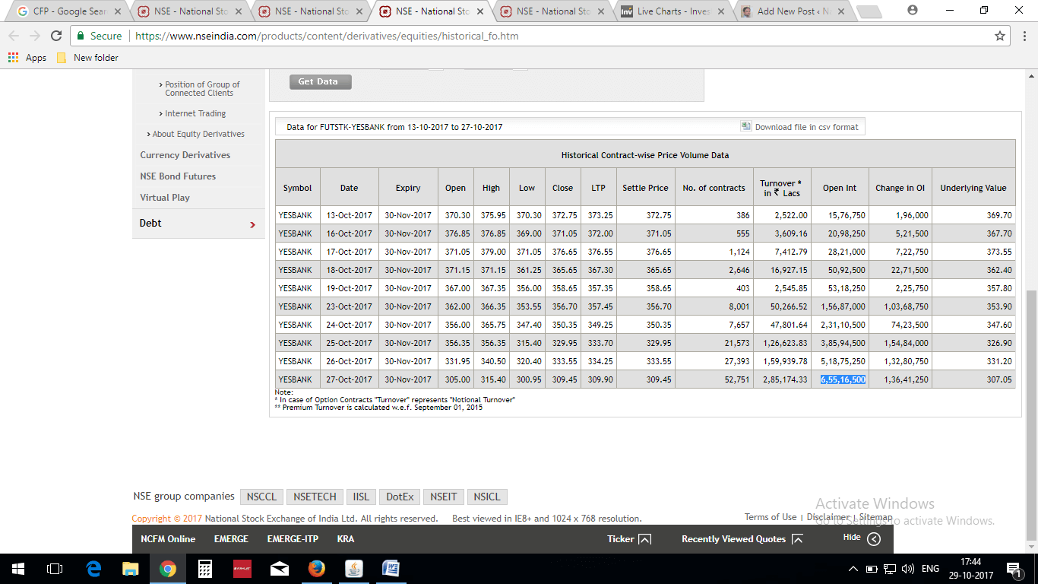Expand the Debt sidebar section
This screenshot has width=1038, height=584.
[x=198, y=224]
